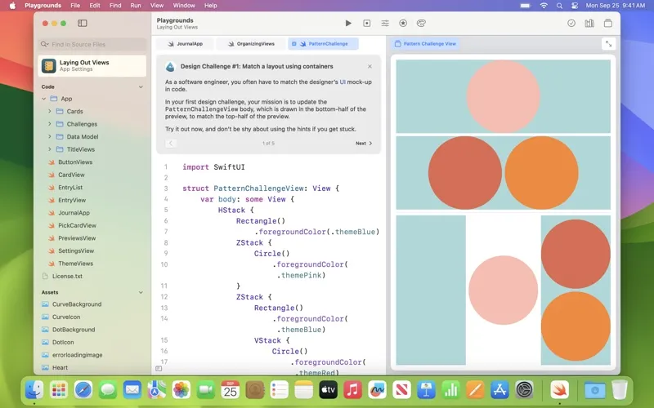Image resolution: width=654 pixels, height=408 pixels.
Task: Open Laying Out Views App Settings
Action: [x=92, y=66]
